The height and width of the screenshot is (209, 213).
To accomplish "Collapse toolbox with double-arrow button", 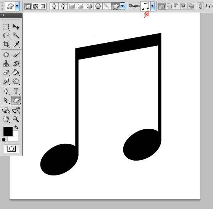I will [3, 15].
